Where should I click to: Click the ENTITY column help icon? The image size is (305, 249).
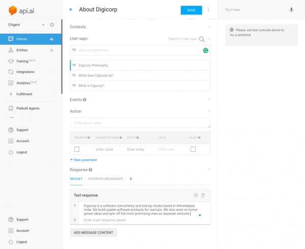(x=138, y=137)
